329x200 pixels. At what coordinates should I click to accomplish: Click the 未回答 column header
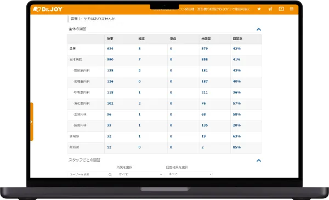[206, 39]
